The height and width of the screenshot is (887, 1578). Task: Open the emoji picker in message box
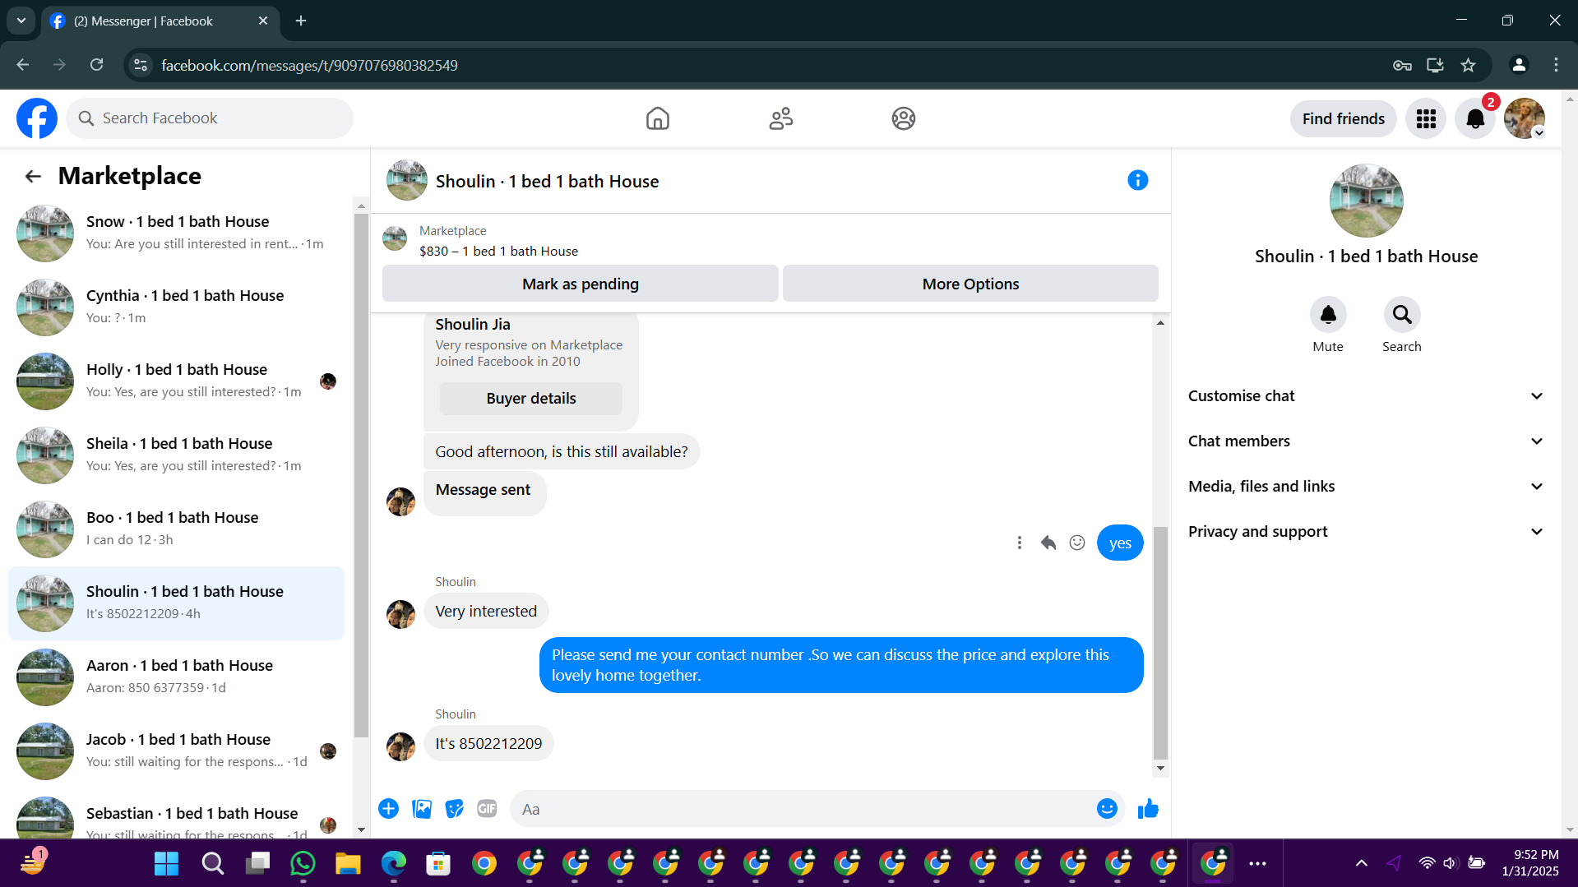(1107, 809)
